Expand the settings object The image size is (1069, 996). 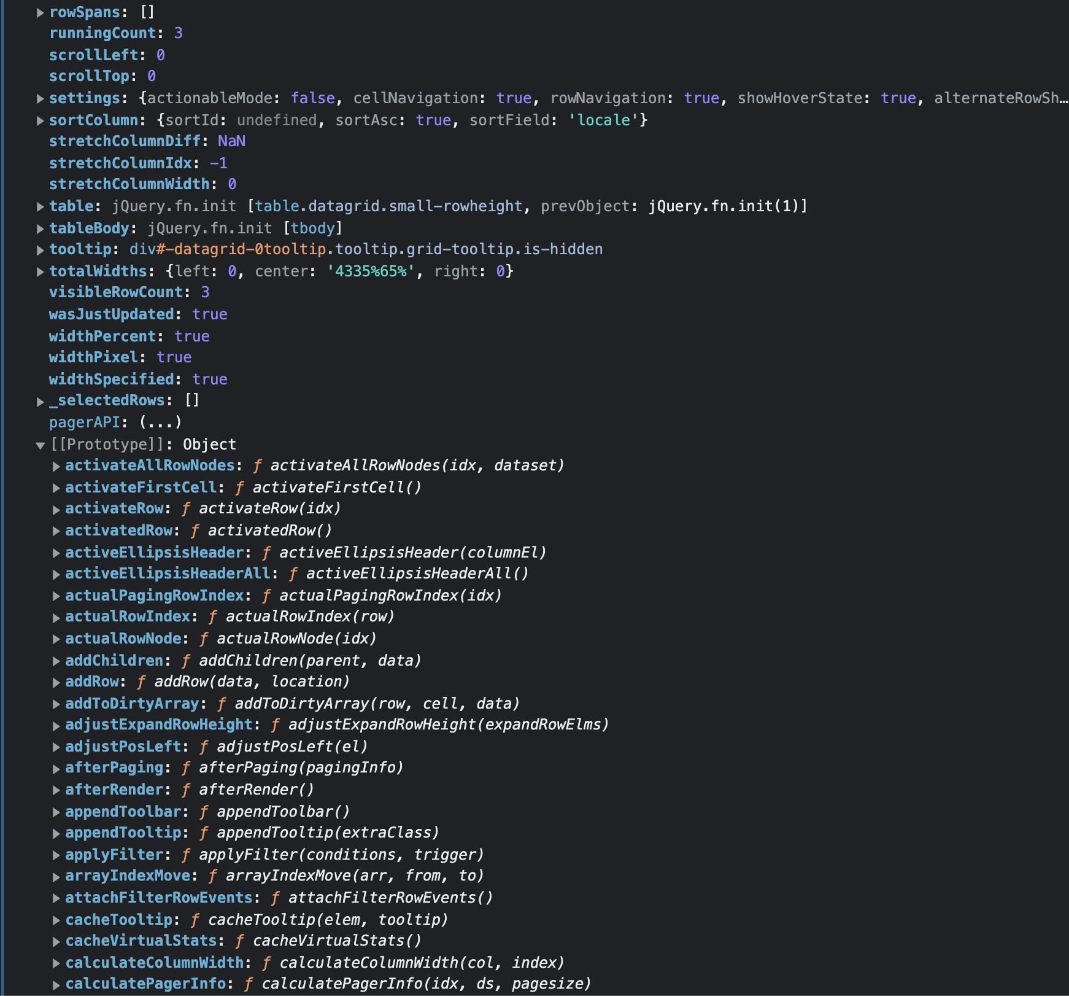41,98
